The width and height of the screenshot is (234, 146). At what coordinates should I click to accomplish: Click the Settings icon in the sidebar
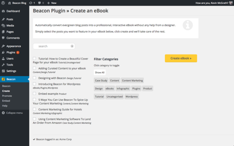coord(3,71)
